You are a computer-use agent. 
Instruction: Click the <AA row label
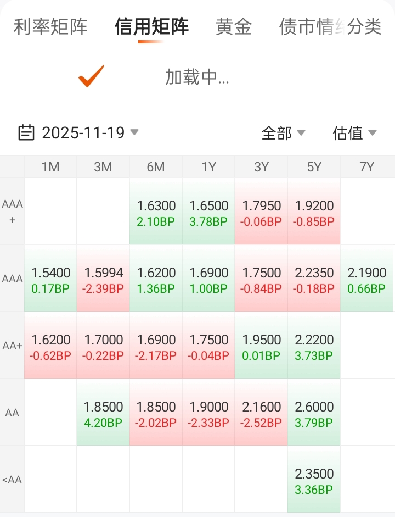pos(12,480)
